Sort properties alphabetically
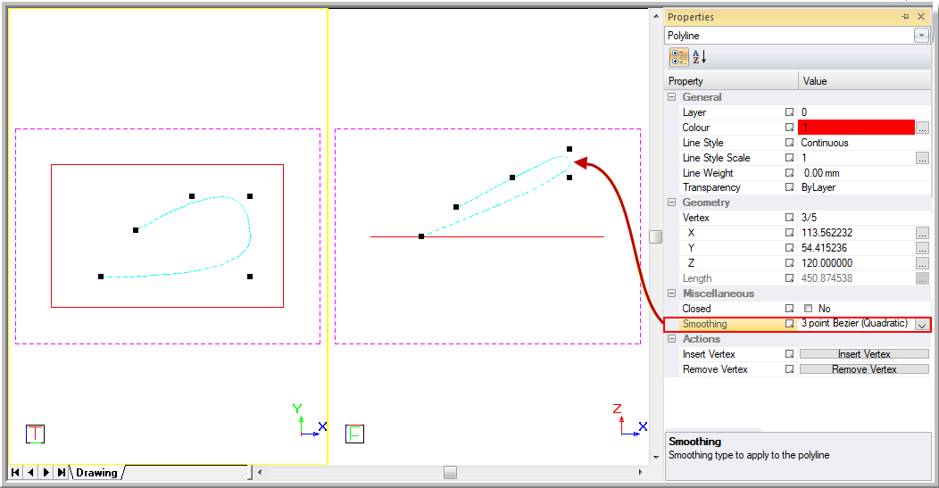The width and height of the screenshot is (939, 488). coord(699,57)
